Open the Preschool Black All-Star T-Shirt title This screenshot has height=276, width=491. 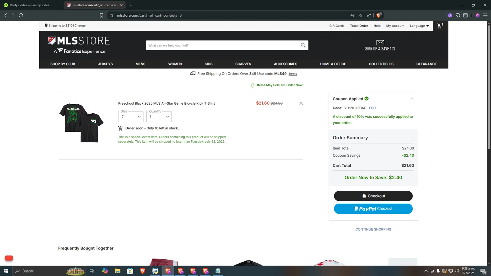coord(166,103)
